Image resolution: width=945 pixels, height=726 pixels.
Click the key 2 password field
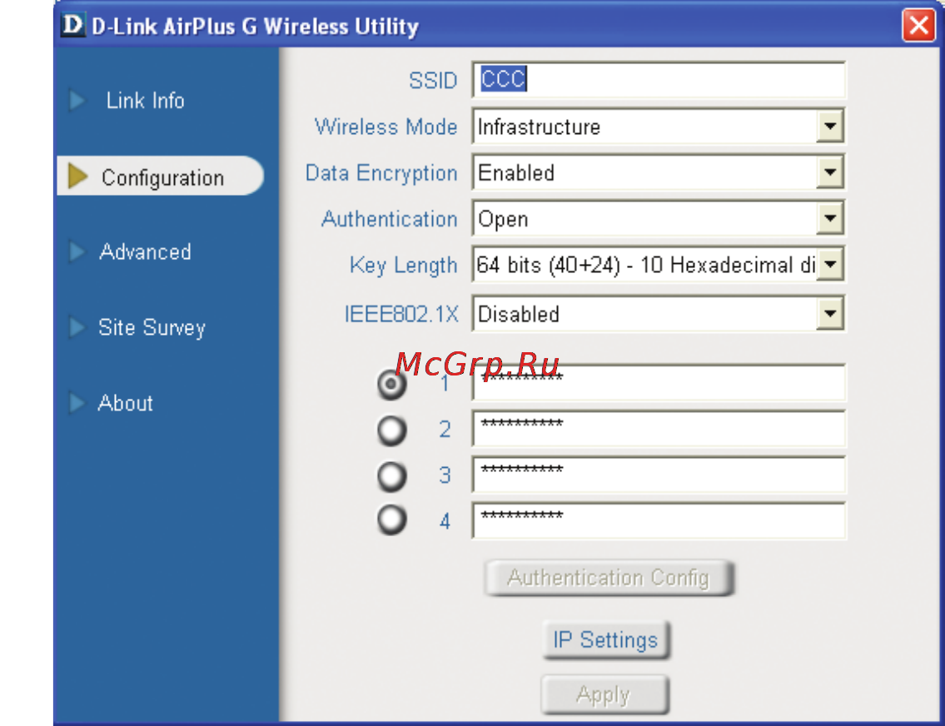658,429
